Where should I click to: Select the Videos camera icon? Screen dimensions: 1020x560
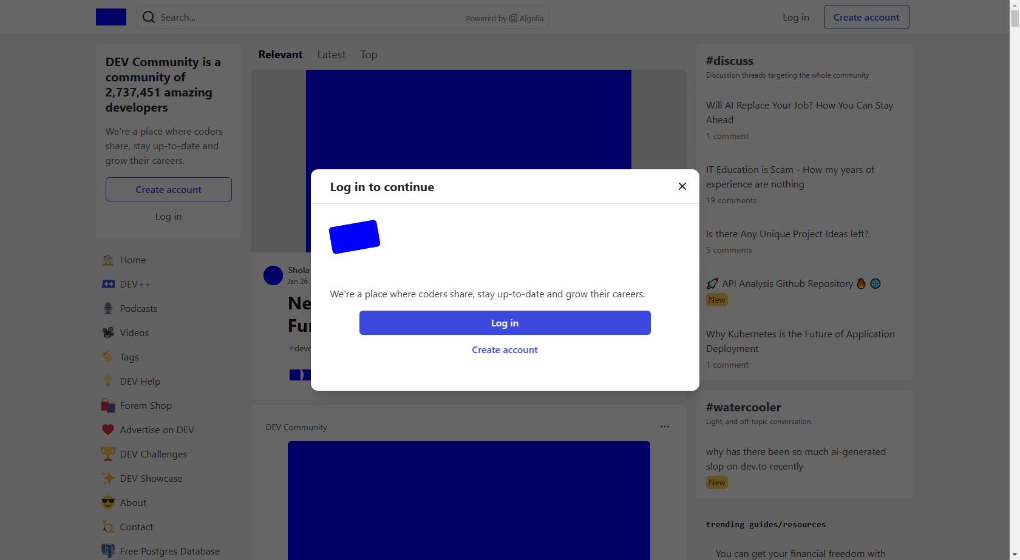coord(108,332)
